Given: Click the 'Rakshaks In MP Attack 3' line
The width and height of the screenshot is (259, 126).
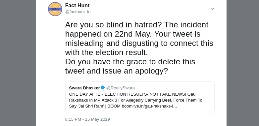Looking at the screenshot, I should (135, 100).
